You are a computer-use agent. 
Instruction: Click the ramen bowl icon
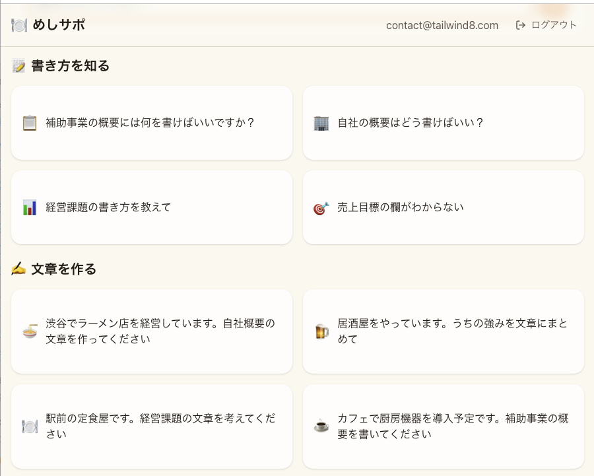click(29, 331)
